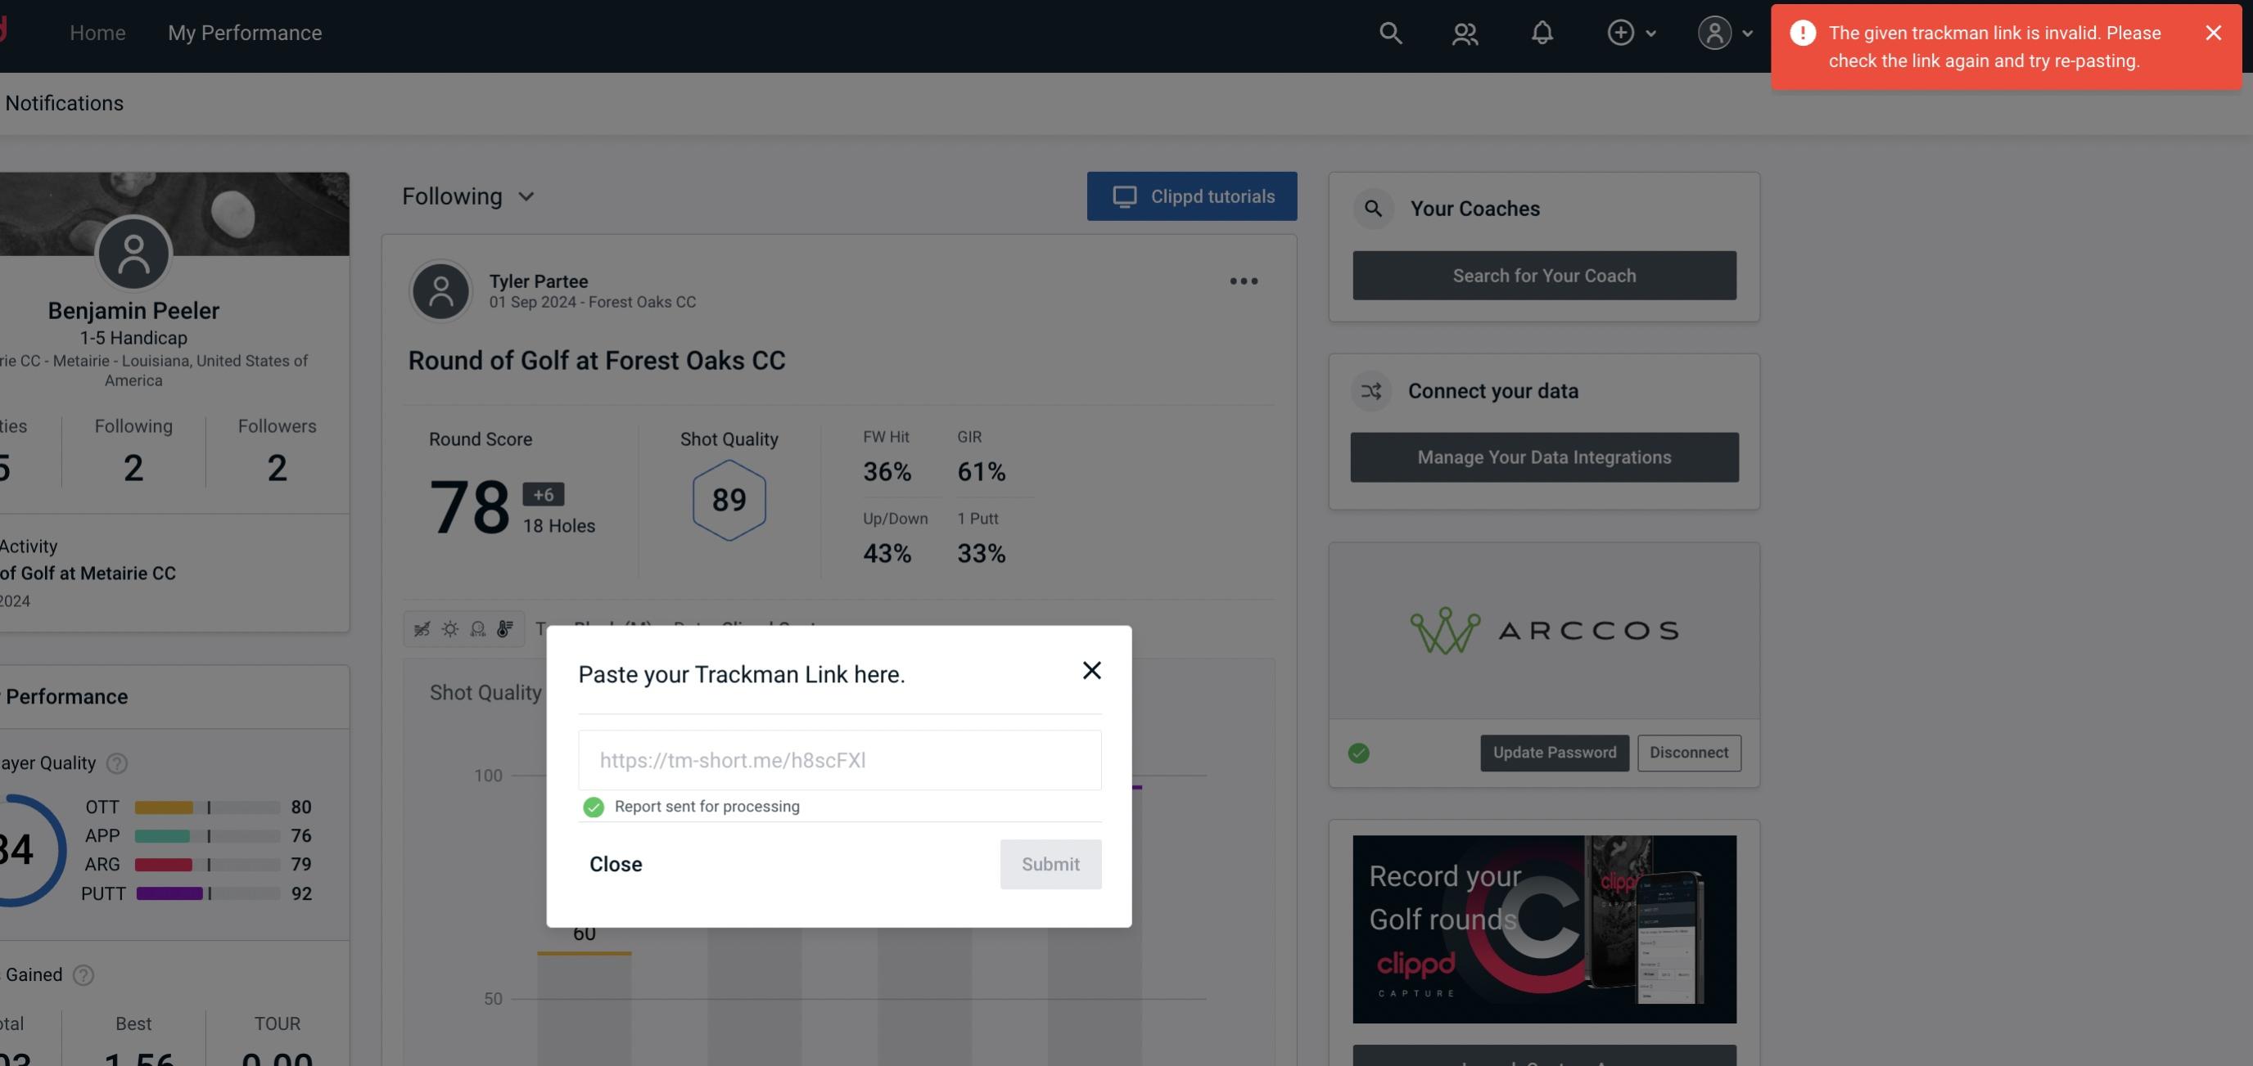Click the Close button on Trackman dialog
2253x1066 pixels.
pos(613,863)
